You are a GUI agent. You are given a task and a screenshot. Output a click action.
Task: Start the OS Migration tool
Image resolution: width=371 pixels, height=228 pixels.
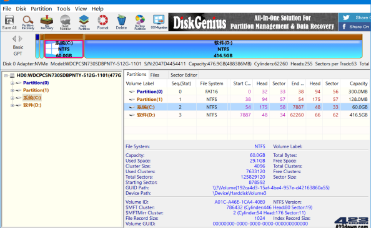pos(159,22)
